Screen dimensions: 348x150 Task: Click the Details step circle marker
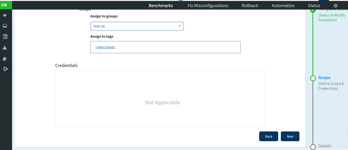tap(313, 147)
